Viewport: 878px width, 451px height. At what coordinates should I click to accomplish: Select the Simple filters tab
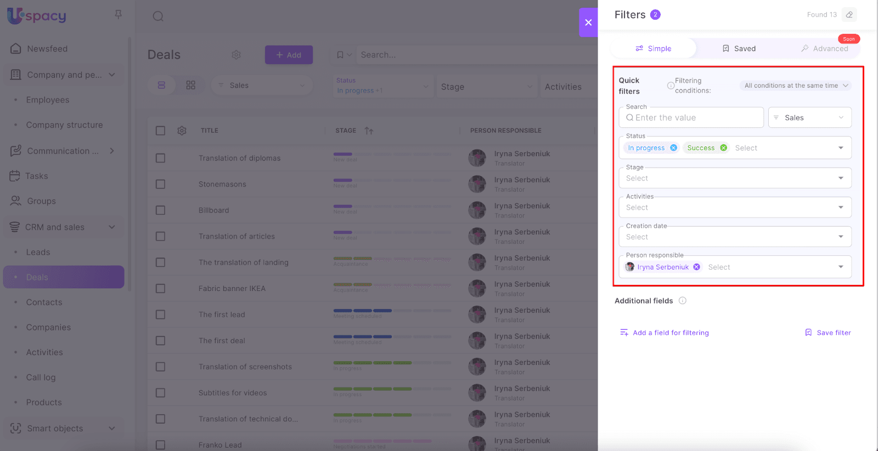click(653, 49)
